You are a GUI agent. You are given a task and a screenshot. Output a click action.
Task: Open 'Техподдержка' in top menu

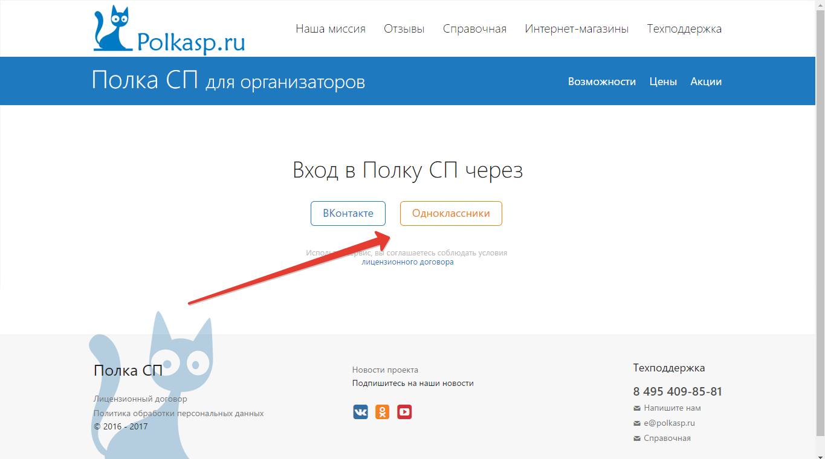[x=684, y=29]
